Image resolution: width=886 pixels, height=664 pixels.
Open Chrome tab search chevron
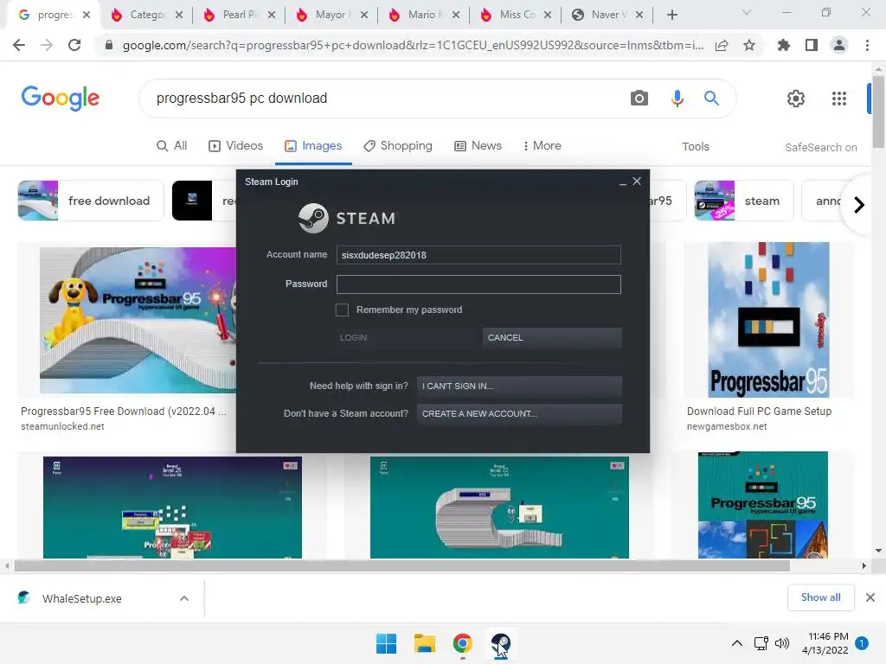tap(747, 12)
